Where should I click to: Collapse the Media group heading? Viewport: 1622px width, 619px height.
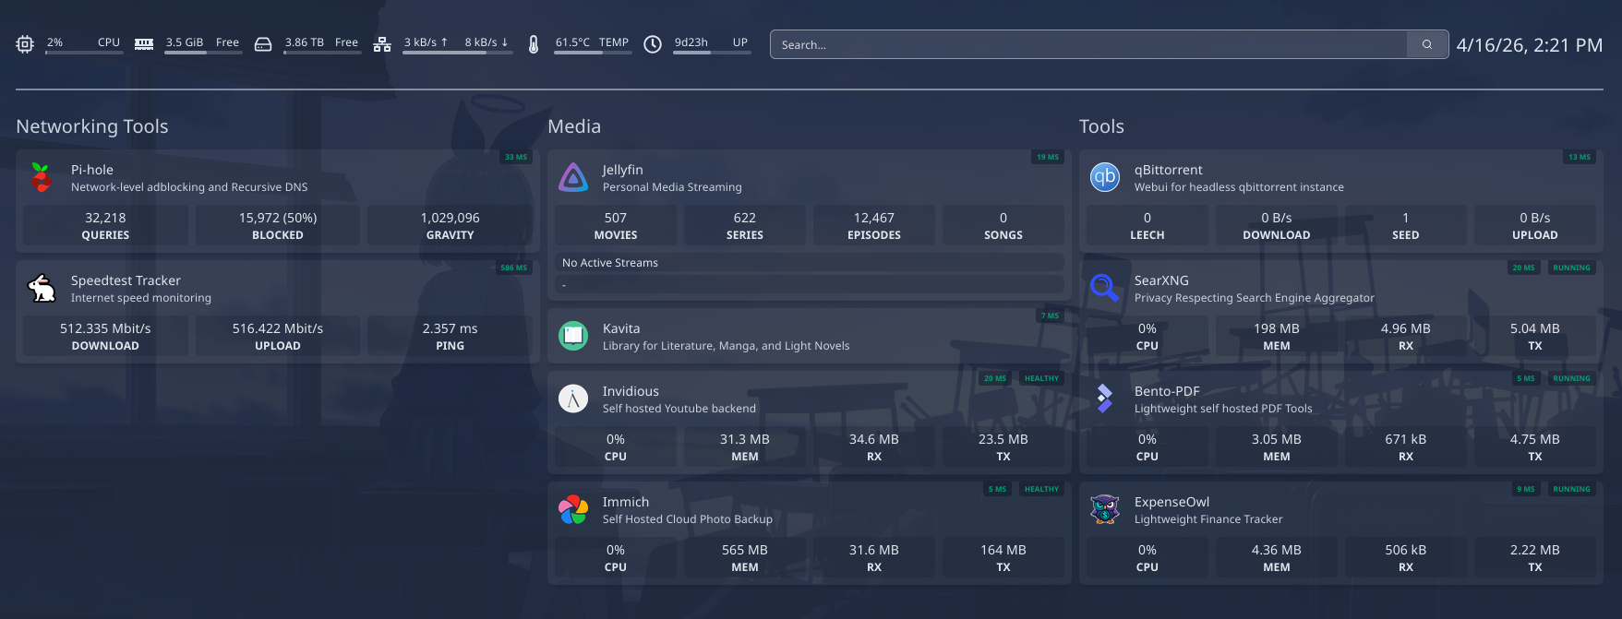pos(574,126)
